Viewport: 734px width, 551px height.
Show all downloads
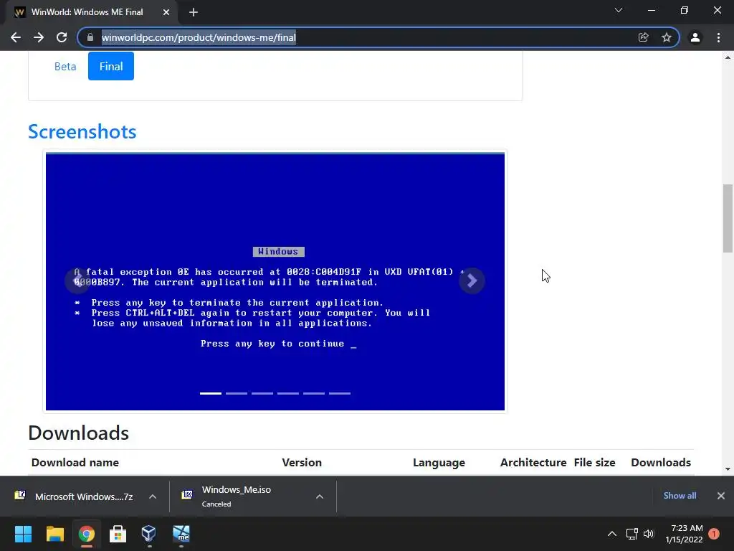pos(680,496)
